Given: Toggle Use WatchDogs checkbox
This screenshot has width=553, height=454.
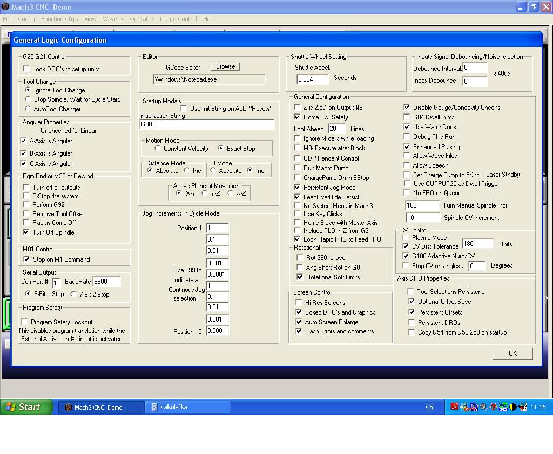Looking at the screenshot, I should [407, 127].
